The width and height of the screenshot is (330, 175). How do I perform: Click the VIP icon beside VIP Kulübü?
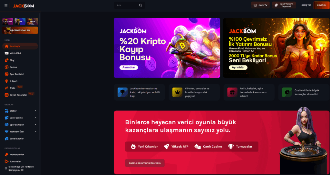(6, 53)
